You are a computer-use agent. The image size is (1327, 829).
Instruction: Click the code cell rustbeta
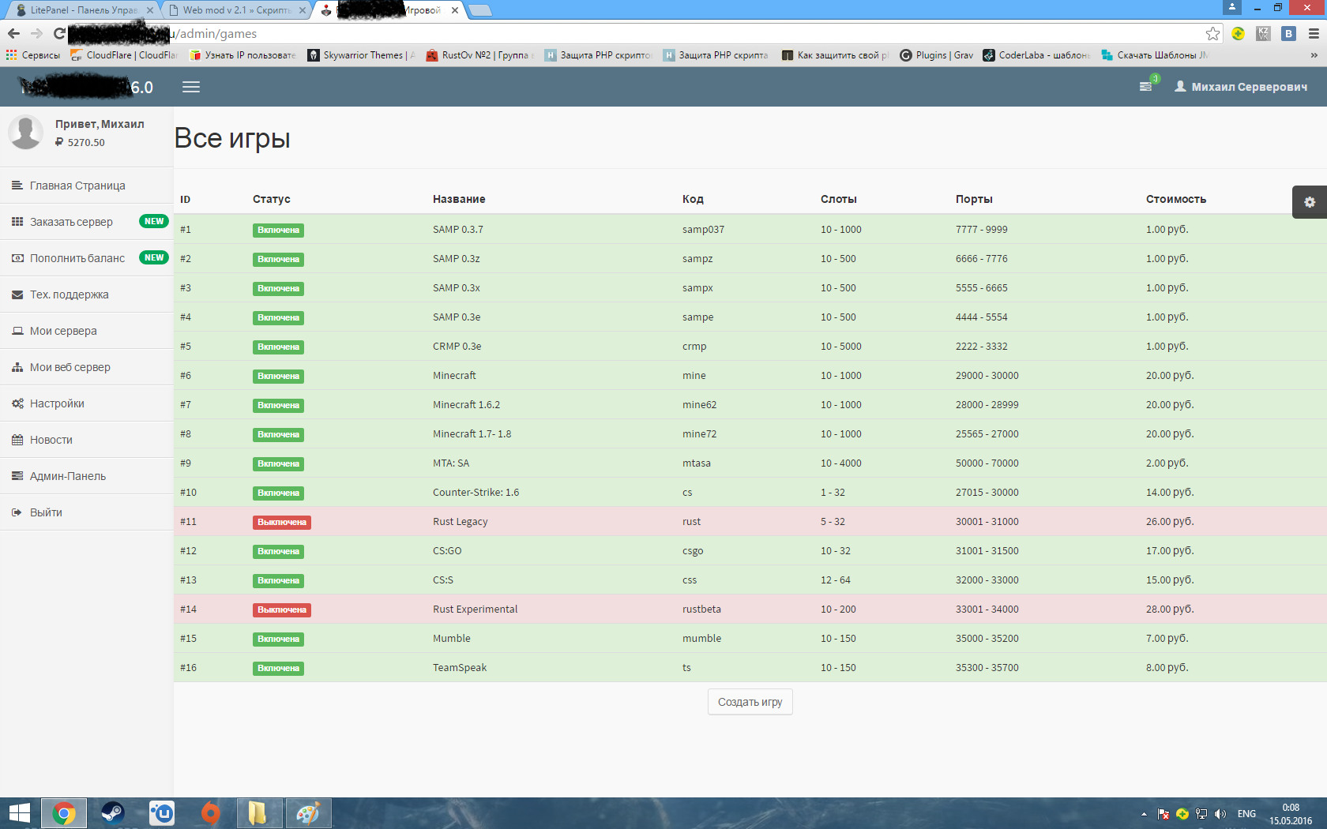point(701,609)
